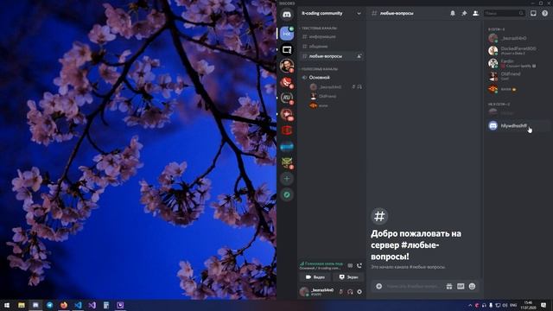The width and height of the screenshot is (553, 311).
Task: Open user settings gear icon
Action: point(359,292)
